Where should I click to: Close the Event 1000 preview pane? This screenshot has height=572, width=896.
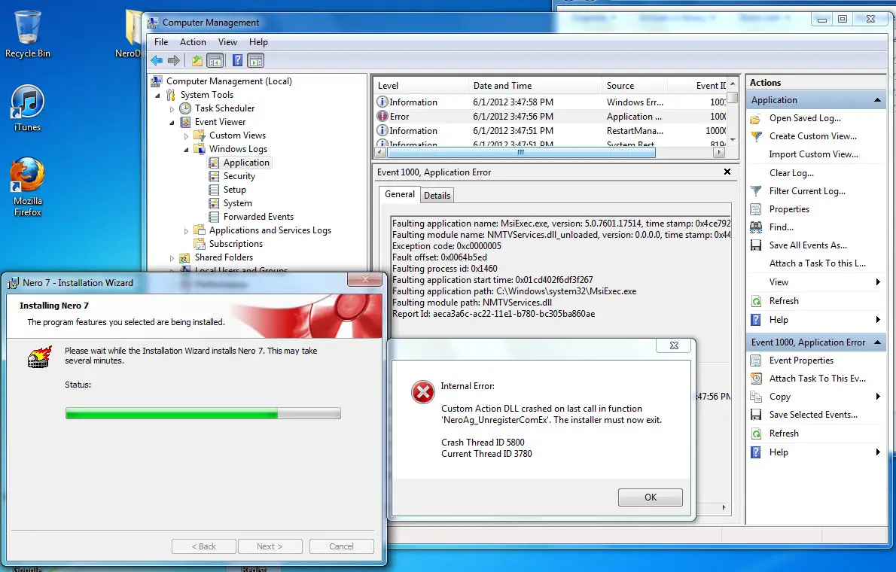pos(727,172)
